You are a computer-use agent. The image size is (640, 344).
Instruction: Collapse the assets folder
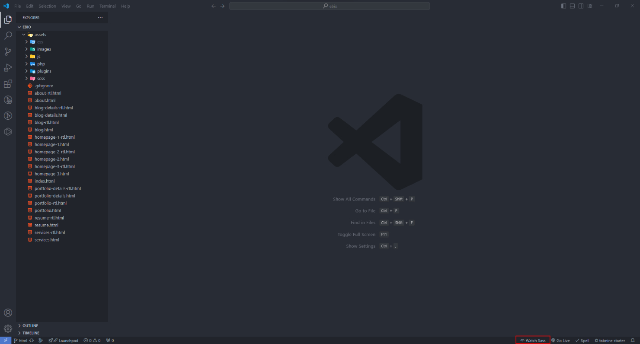pos(62,35)
